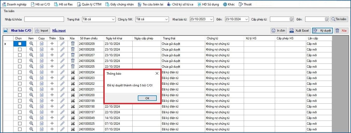Sort by the Ngày kê khai column header
The width and height of the screenshot is (351, 133).
[118, 38]
